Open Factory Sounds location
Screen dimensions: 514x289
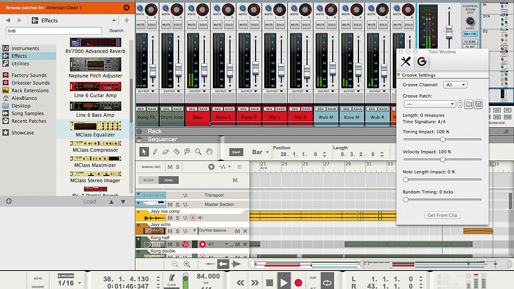pos(29,75)
